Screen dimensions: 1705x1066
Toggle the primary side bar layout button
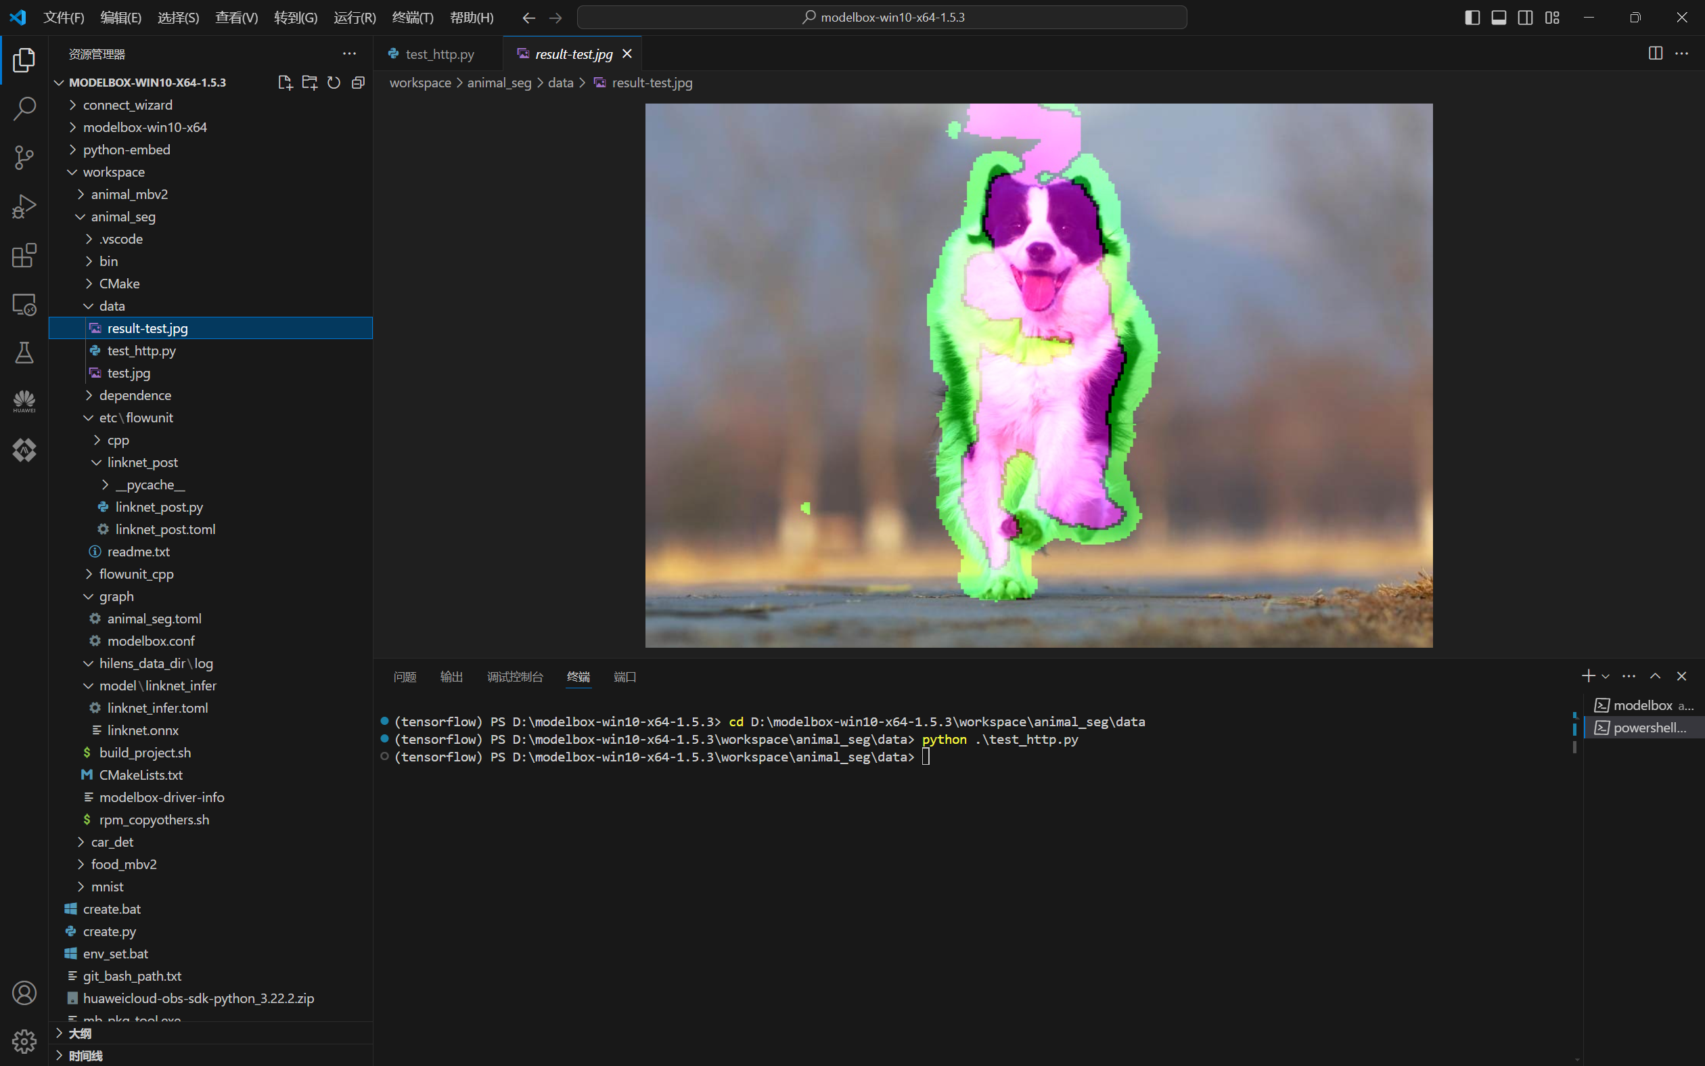coord(1472,18)
